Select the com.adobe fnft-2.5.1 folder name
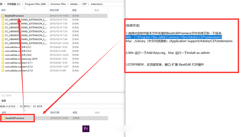Image resolution: width=245 pixels, height=137 pixels. tap(18, 47)
